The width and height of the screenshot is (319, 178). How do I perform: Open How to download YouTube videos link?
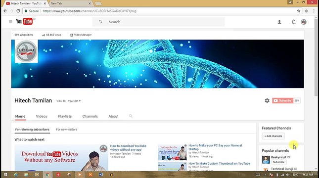[x=128, y=148]
